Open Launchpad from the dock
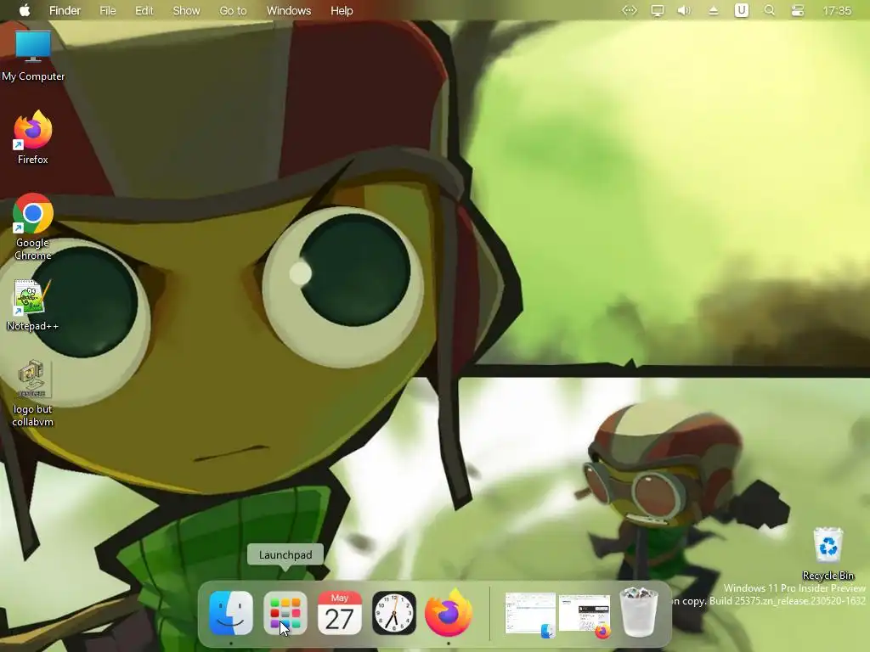The width and height of the screenshot is (870, 652). pos(285,613)
